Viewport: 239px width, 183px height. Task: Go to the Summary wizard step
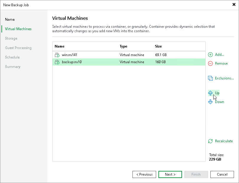tap(13, 67)
